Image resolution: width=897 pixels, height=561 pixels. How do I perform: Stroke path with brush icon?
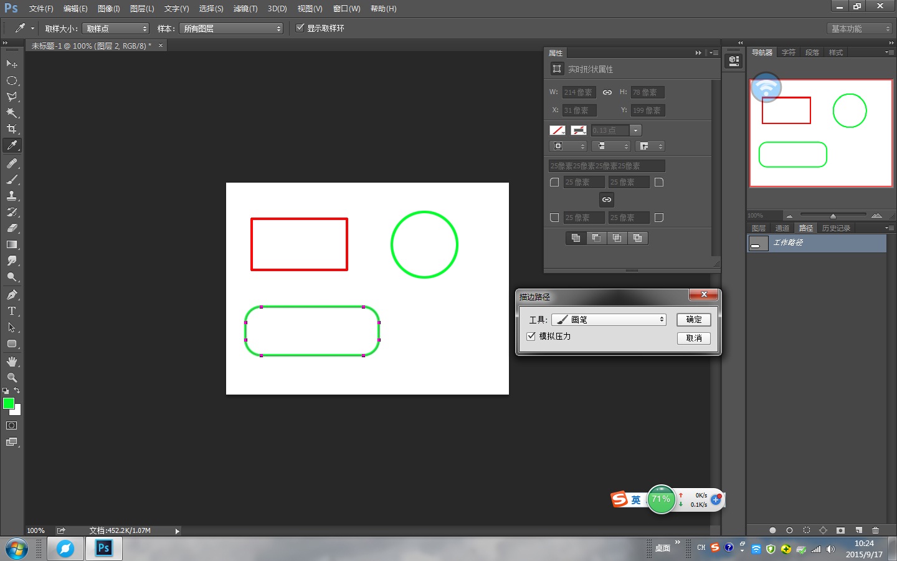point(789,530)
